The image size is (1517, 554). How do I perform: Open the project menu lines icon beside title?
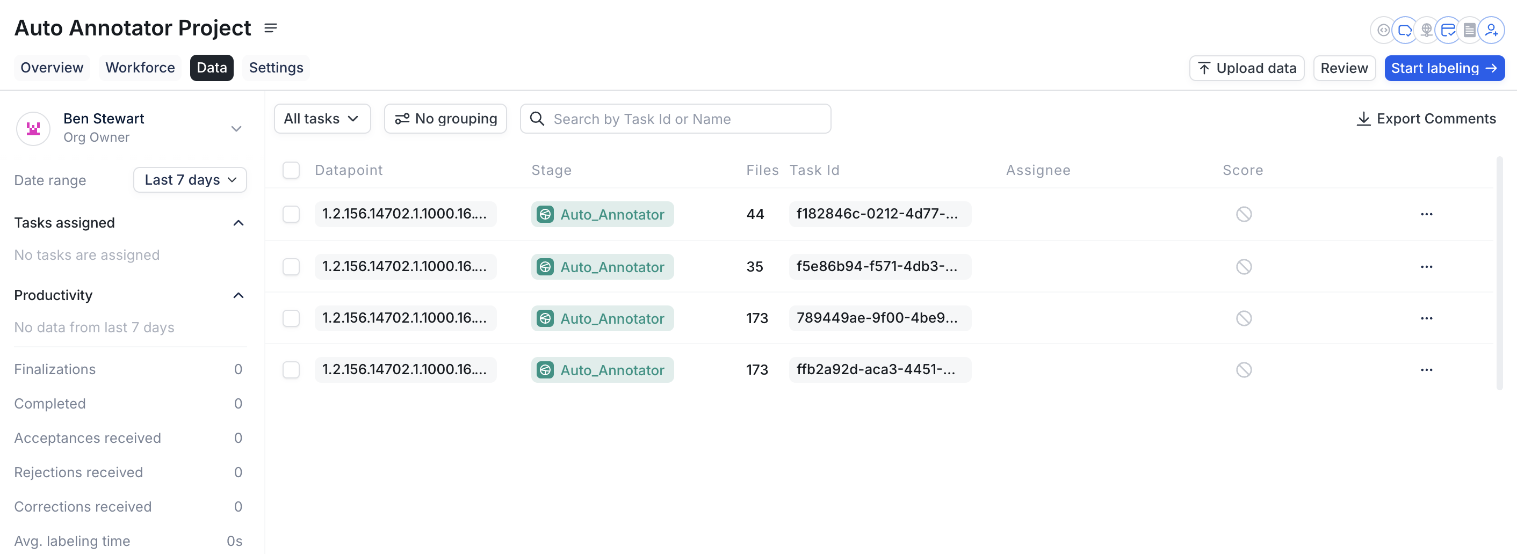(x=271, y=28)
